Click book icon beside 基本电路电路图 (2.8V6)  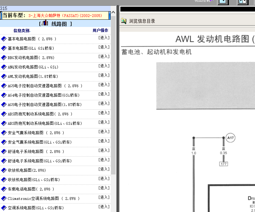pos(4,39)
